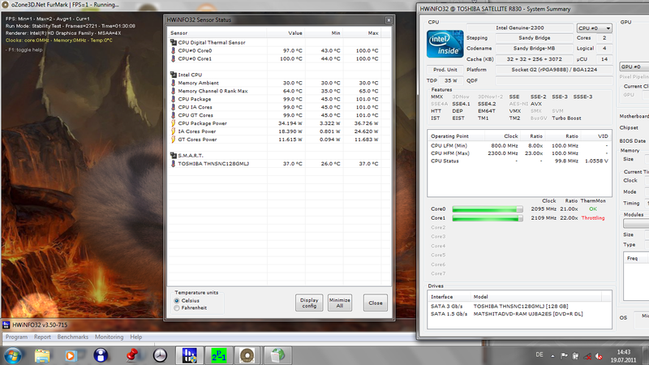The image size is (649, 365).
Task: Click the battery power tray icon
Action: 575,356
